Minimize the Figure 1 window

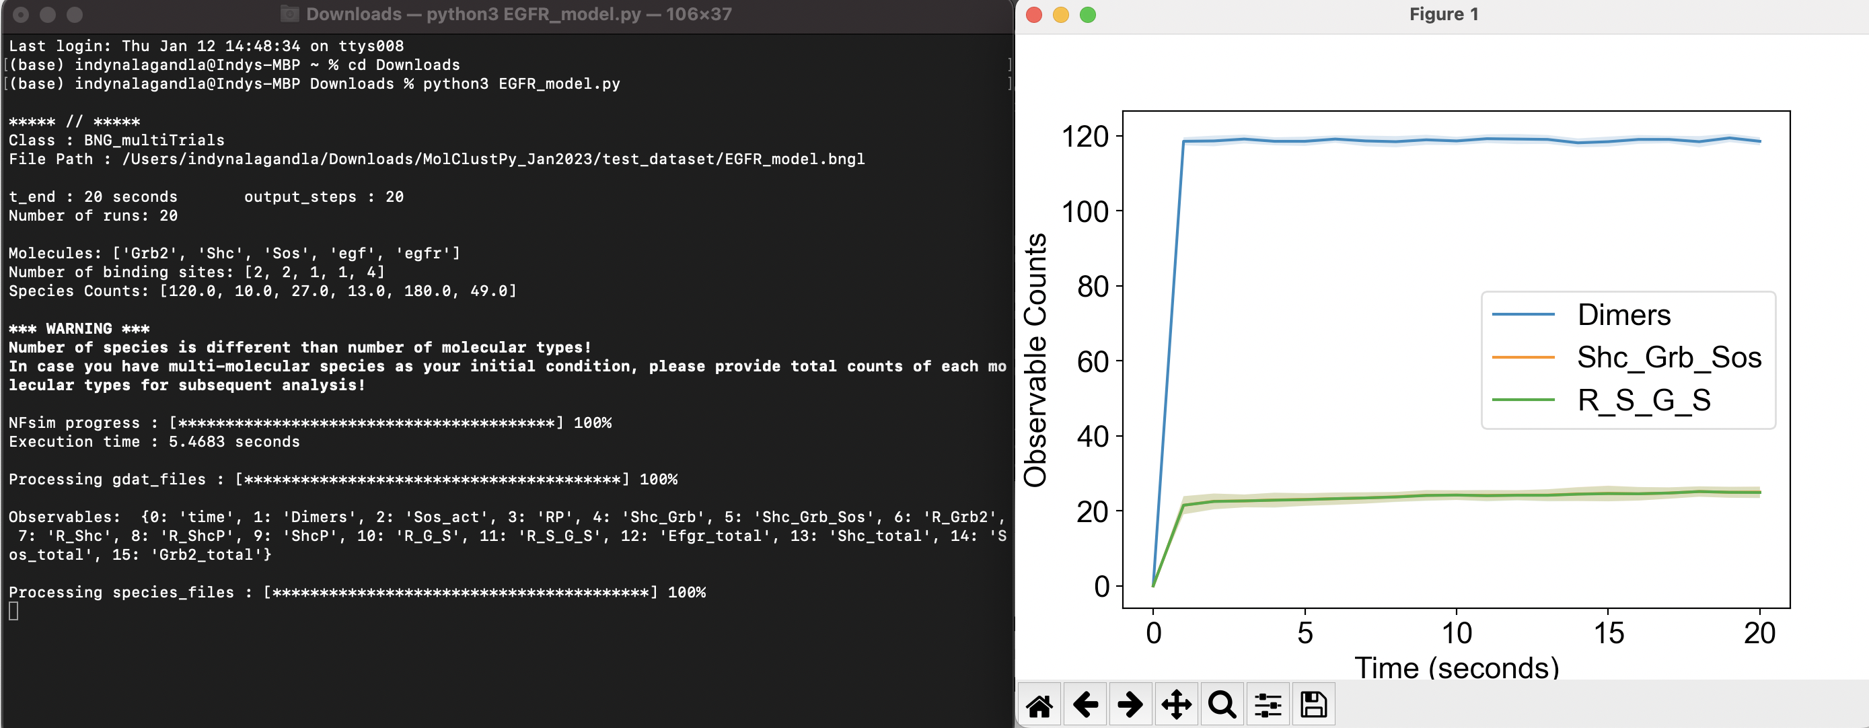click(x=1061, y=15)
